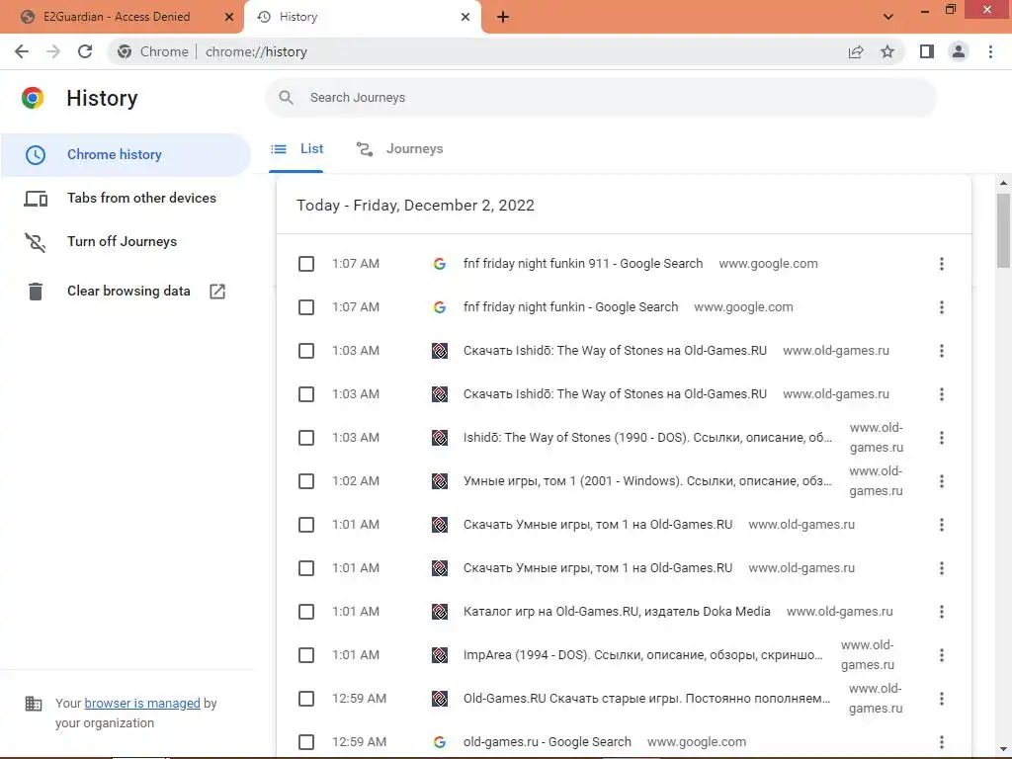Image resolution: width=1012 pixels, height=759 pixels.
Task: Bookmark this page with the star icon
Action: (887, 51)
